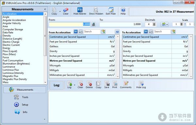Expand navigation pane options arrow at bottom
Image resolution: width=196 pixels, height=125 pixels.
tap(45, 119)
